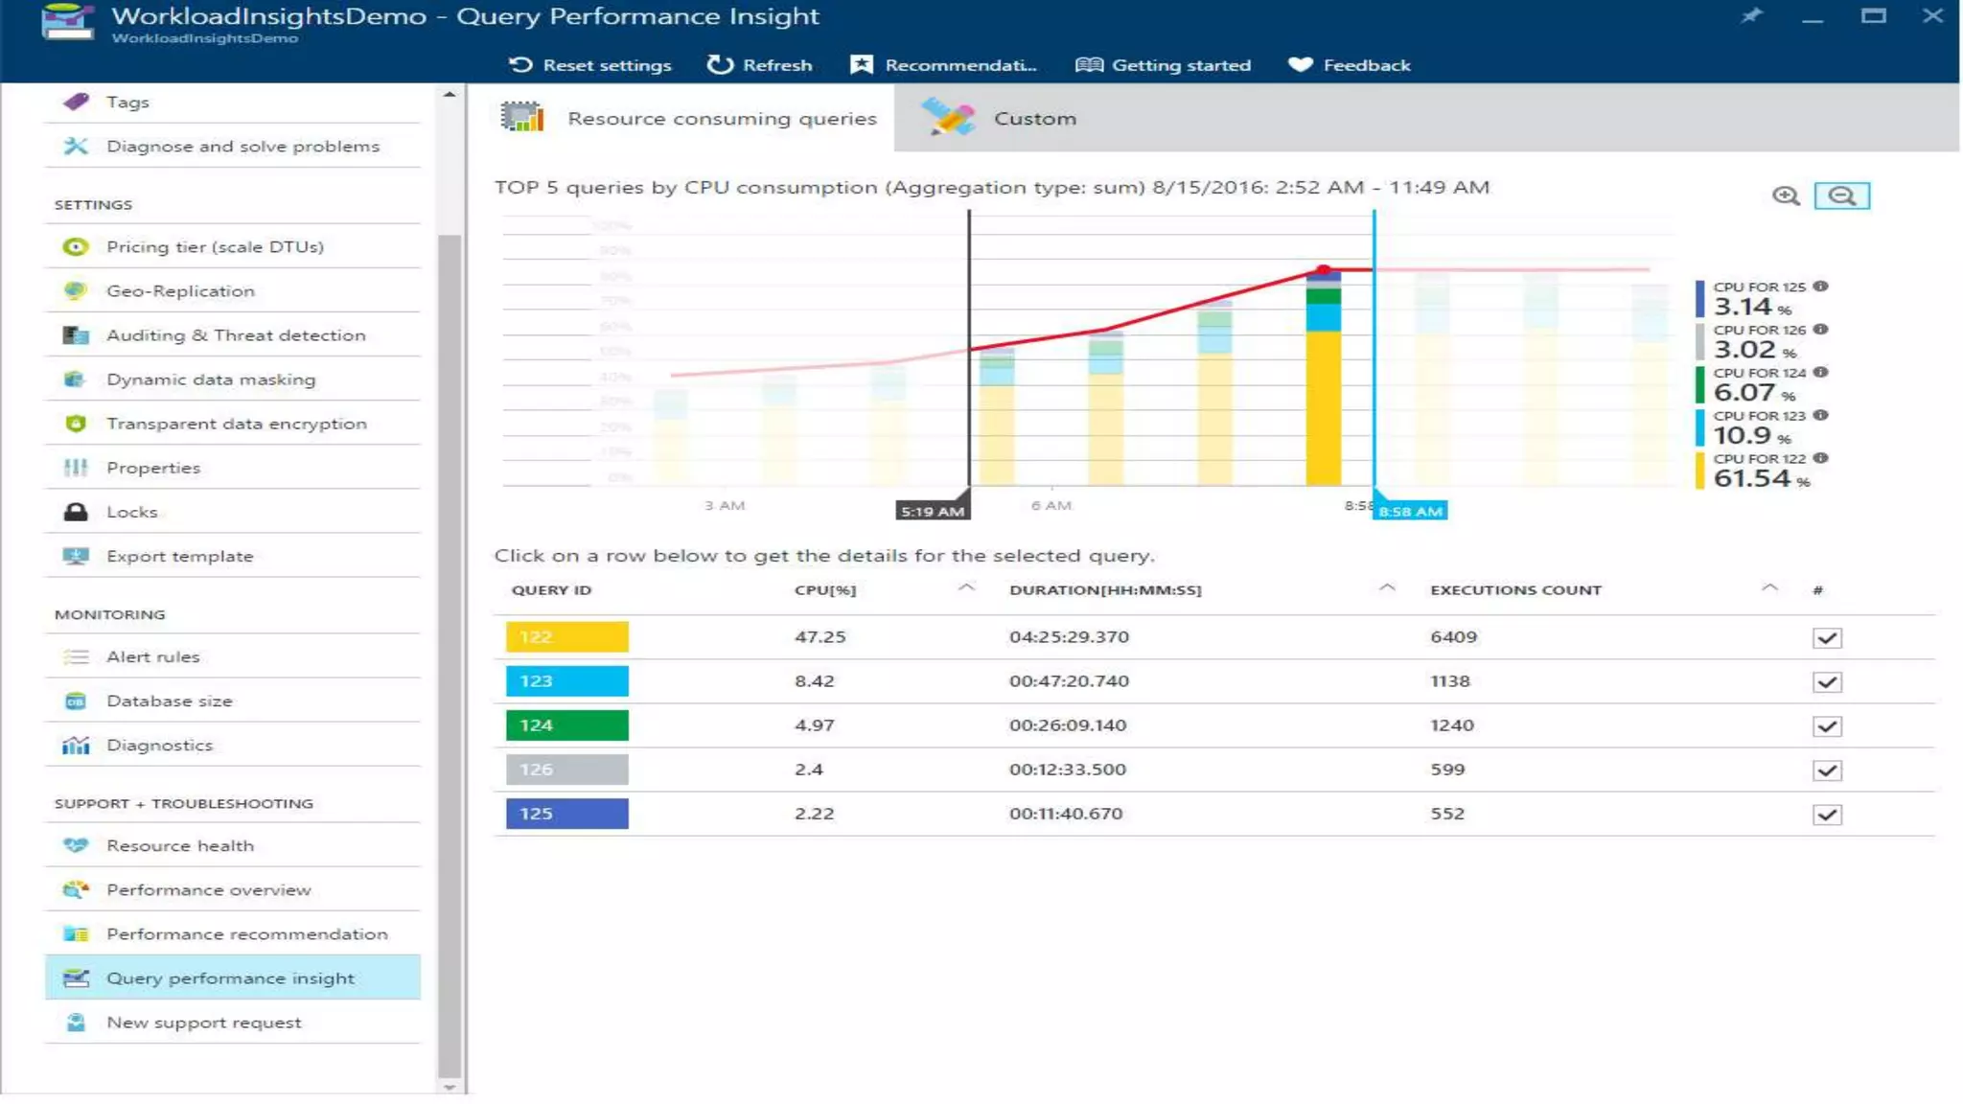
Task: Uncheck the checkbox for query 122
Action: pos(1827,638)
